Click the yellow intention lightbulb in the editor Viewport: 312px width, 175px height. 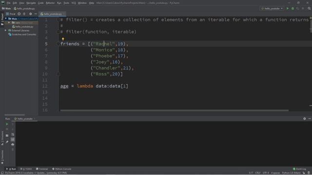tap(63, 39)
